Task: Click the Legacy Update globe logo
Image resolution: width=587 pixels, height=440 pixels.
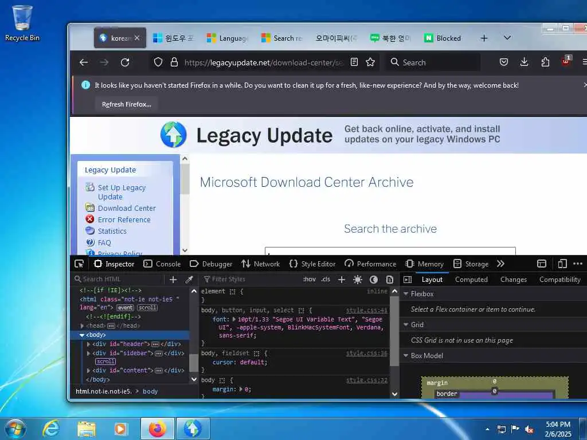Action: [173, 135]
